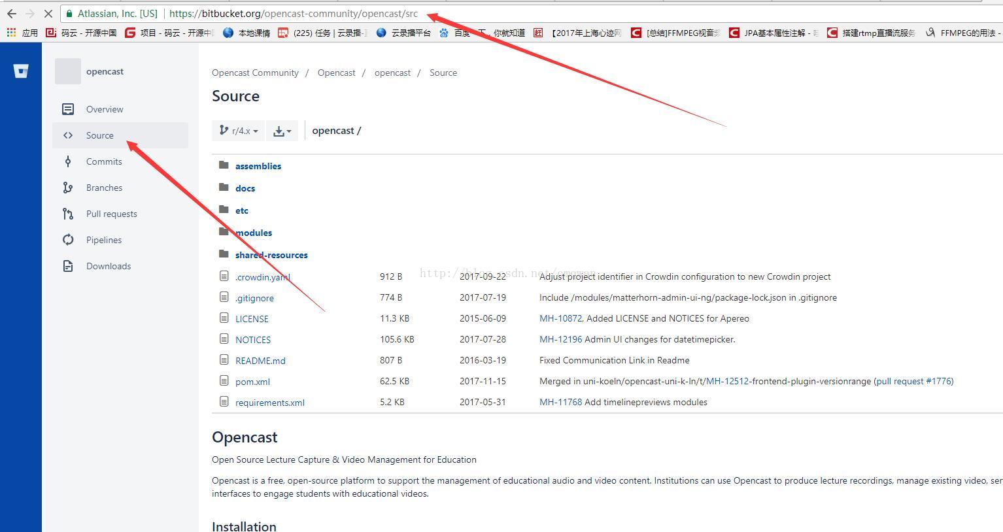Click file icon next to pom.xml

tap(224, 380)
